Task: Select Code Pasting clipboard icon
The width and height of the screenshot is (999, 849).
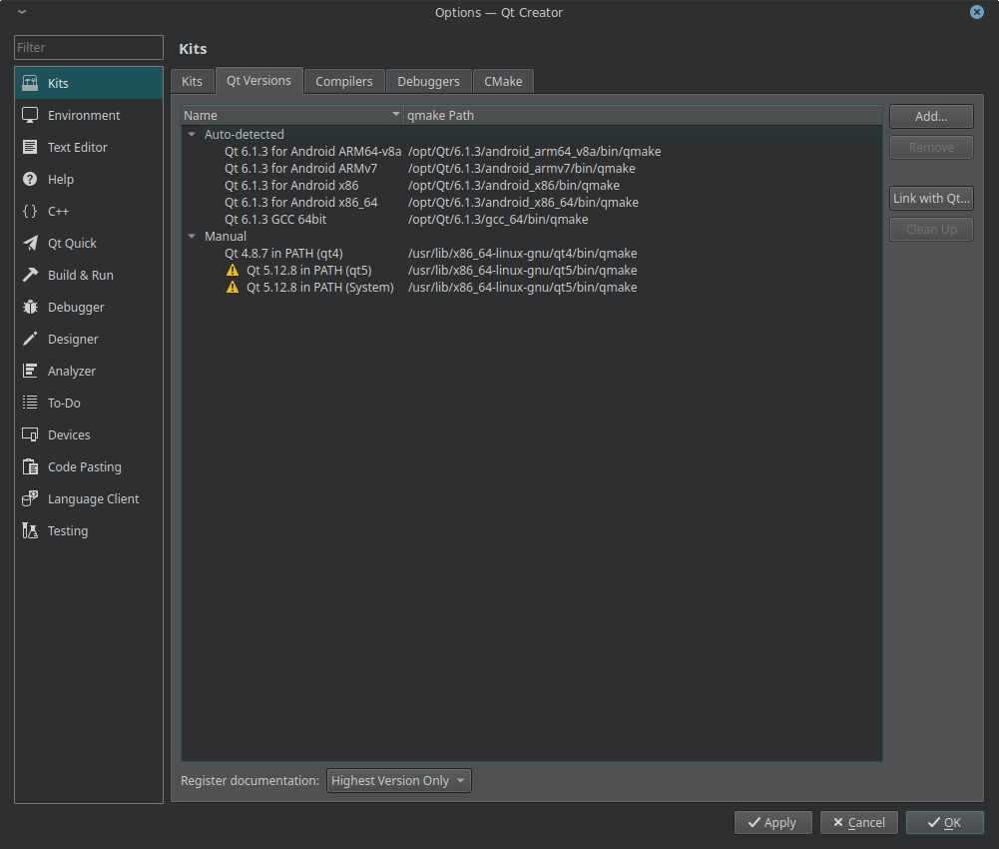Action: [x=30, y=466]
